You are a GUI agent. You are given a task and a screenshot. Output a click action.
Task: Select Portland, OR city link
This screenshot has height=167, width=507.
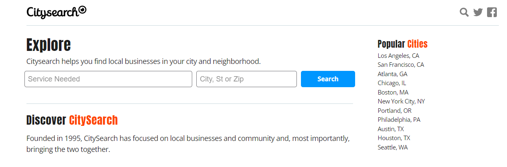395,111
